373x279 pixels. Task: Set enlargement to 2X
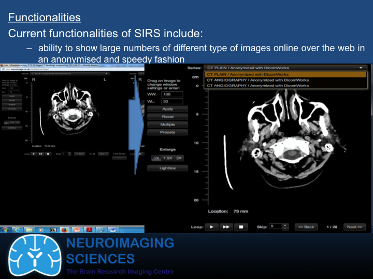coord(179,158)
